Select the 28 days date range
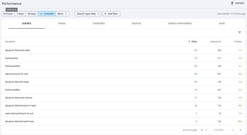247x135 pixels. tap(32, 14)
